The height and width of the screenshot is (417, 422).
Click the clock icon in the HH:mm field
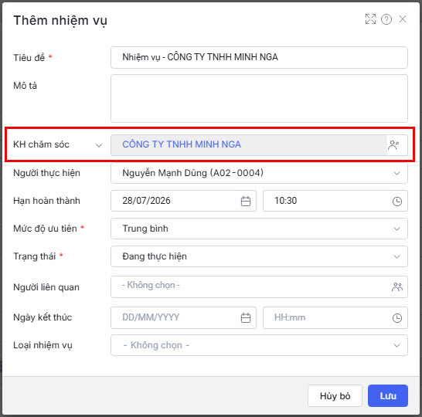pos(397,318)
